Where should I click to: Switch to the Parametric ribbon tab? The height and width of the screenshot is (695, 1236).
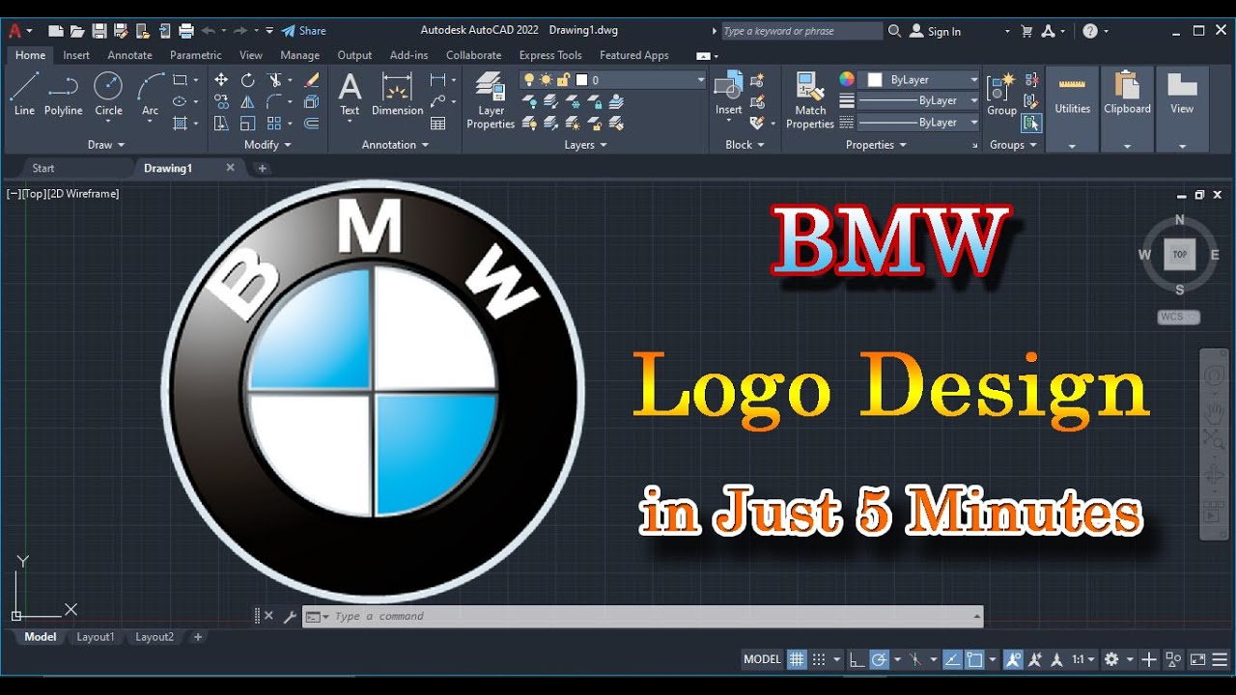tap(196, 55)
